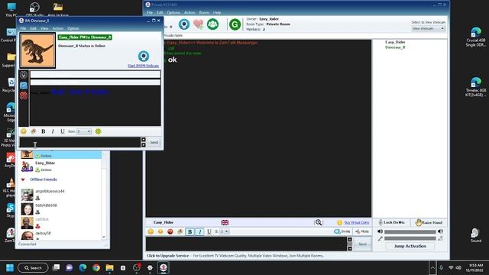Click the second orange emoticon icon in room toolbar
489x275 pixels.
click(x=160, y=231)
